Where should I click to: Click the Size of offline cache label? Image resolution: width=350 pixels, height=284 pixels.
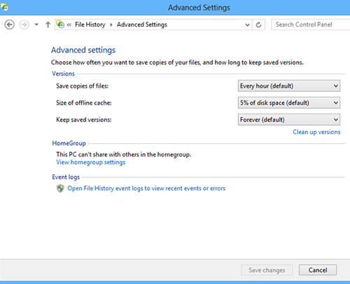pos(83,103)
